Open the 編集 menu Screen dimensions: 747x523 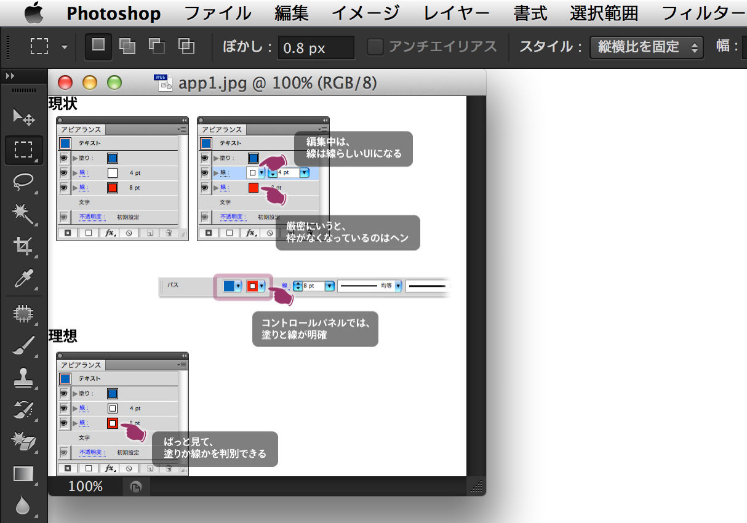click(292, 13)
